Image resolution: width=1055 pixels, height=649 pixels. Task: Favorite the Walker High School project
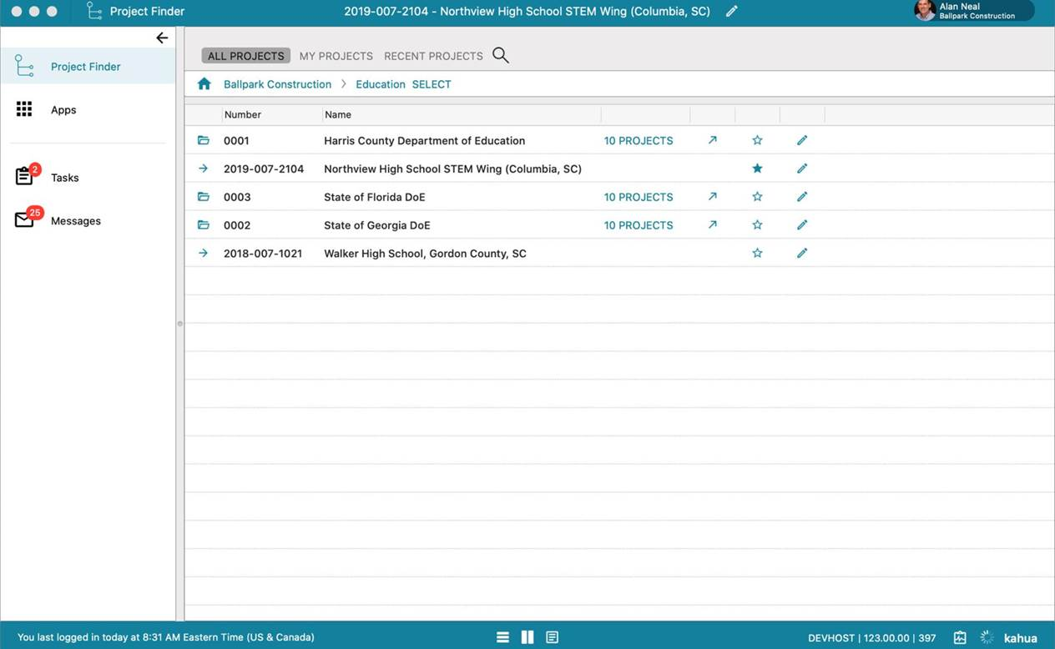point(757,254)
